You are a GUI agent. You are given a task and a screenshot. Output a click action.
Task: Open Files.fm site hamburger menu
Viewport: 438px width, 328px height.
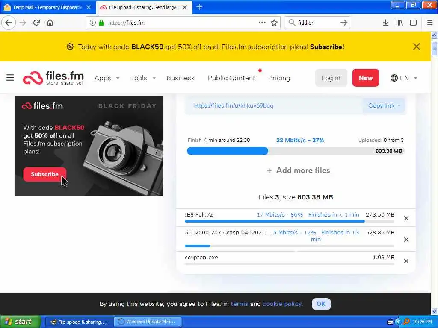[x=10, y=78]
